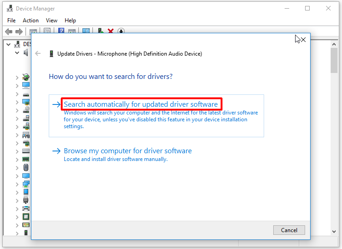Choose Browse my computer for driver software
Screen dimensions: 342x249
point(128,150)
